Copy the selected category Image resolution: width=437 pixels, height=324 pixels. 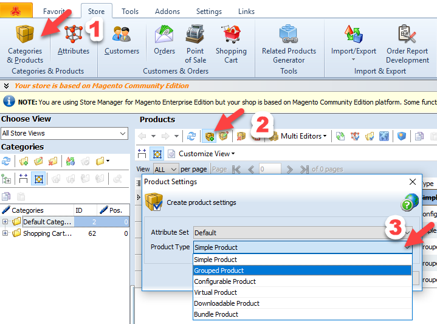point(6,196)
